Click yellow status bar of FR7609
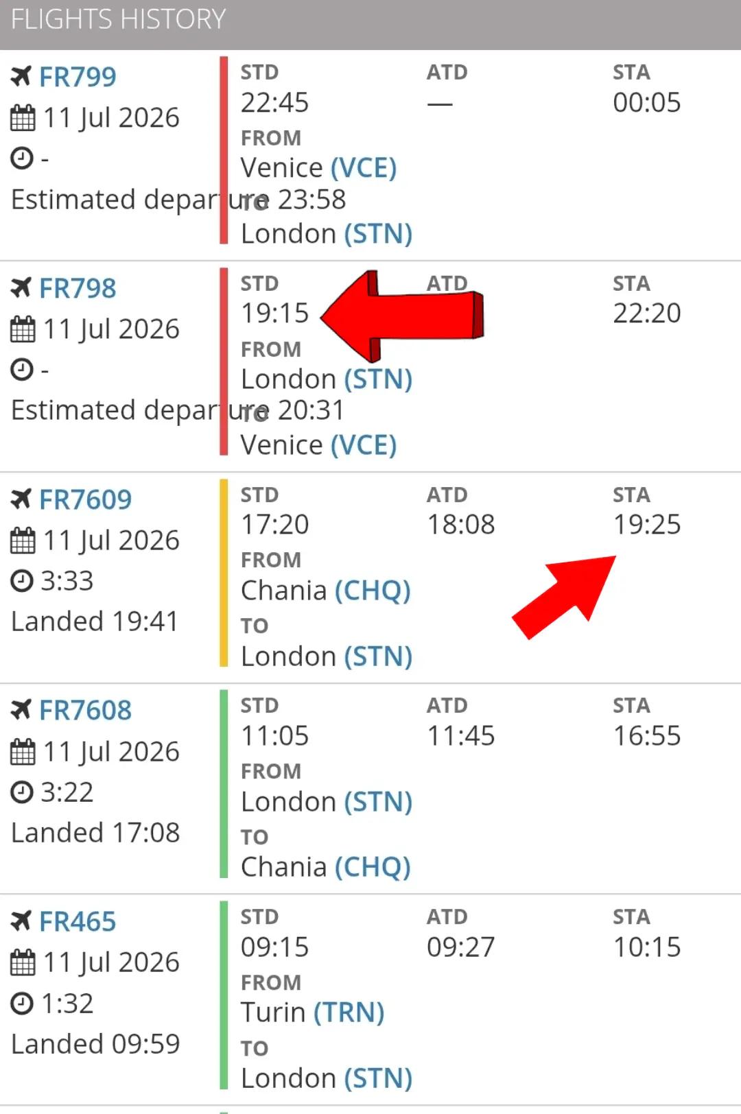Image resolution: width=741 pixels, height=1114 pixels. [x=224, y=573]
